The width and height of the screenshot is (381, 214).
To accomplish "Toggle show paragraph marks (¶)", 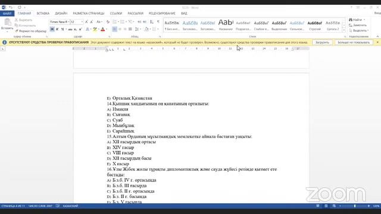I will (158, 22).
